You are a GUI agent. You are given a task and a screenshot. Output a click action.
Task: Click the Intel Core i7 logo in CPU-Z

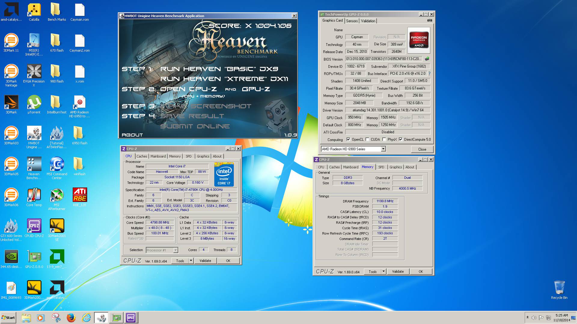[x=224, y=174]
